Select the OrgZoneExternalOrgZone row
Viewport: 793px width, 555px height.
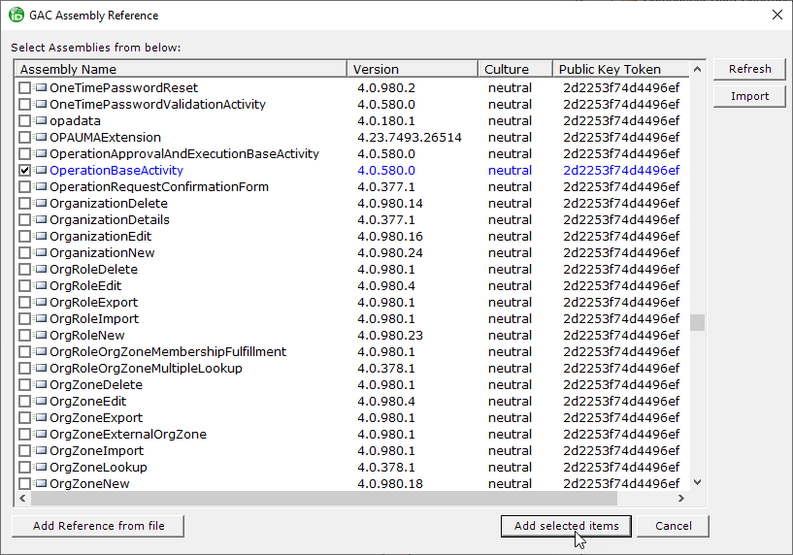[127, 435]
